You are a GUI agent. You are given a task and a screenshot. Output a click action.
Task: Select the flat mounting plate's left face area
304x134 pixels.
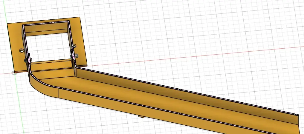point(16,48)
